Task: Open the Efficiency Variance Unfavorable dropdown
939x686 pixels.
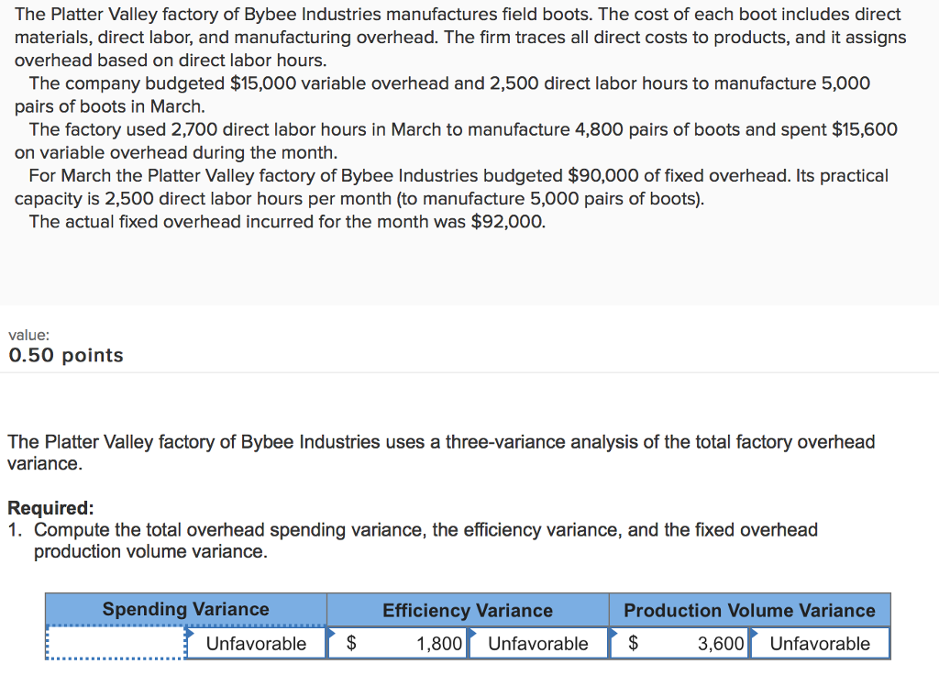Action: 537,643
